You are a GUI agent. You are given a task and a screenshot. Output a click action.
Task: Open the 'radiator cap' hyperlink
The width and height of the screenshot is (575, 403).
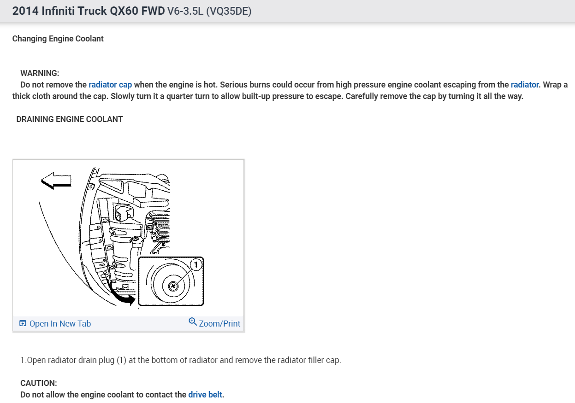tap(110, 85)
